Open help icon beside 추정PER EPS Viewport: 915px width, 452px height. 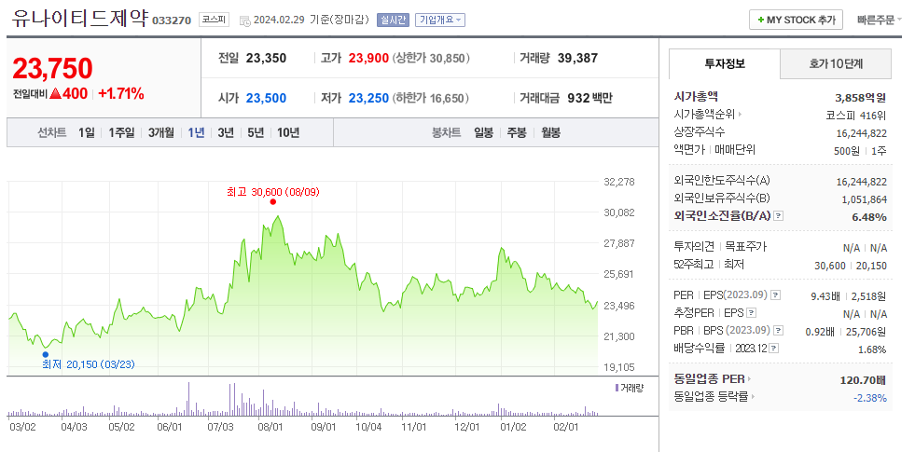tap(752, 313)
